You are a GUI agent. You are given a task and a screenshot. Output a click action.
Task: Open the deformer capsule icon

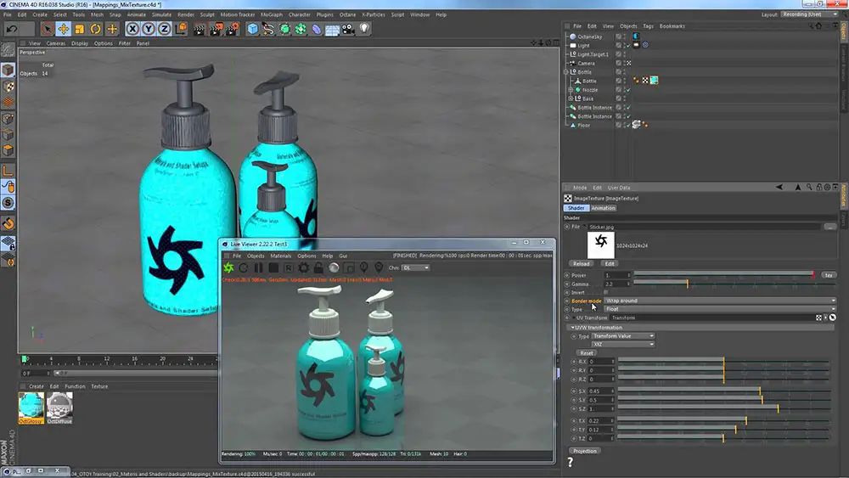click(317, 29)
